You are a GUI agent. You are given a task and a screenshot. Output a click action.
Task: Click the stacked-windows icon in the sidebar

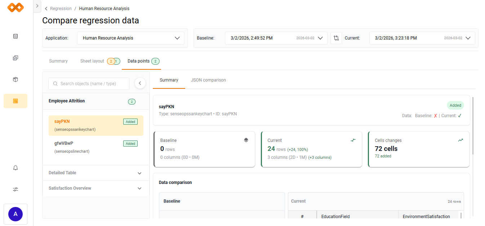[x=15, y=58]
